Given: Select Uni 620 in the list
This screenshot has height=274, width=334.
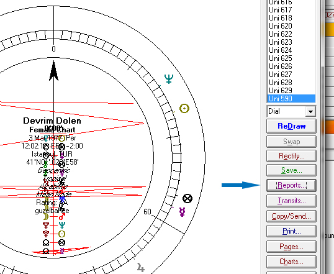Looking at the screenshot, I should [291, 26].
